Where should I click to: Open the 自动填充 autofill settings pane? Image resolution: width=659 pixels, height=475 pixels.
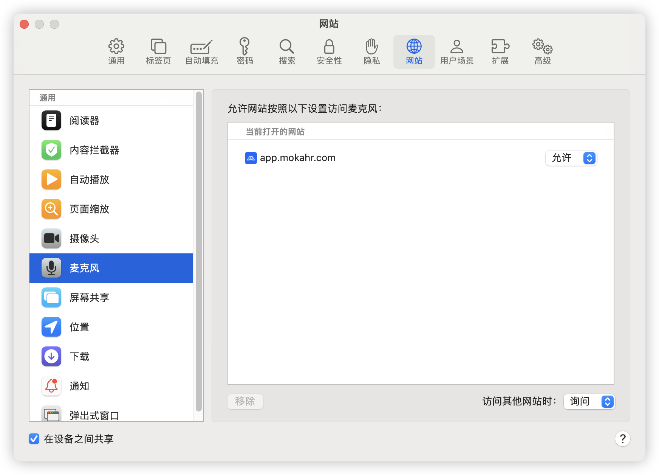click(x=201, y=51)
